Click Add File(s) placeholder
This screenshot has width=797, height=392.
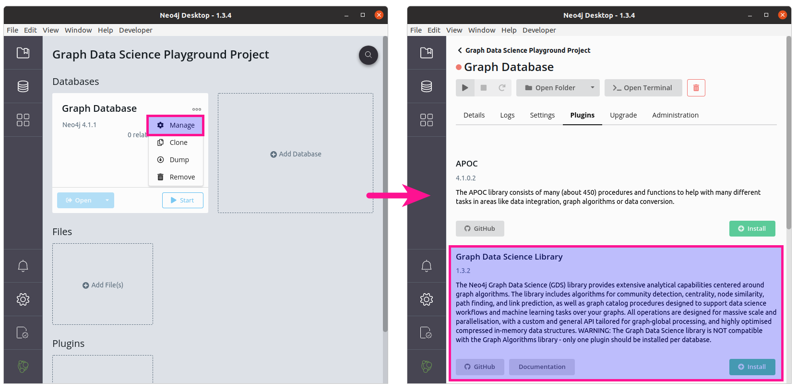click(x=103, y=285)
